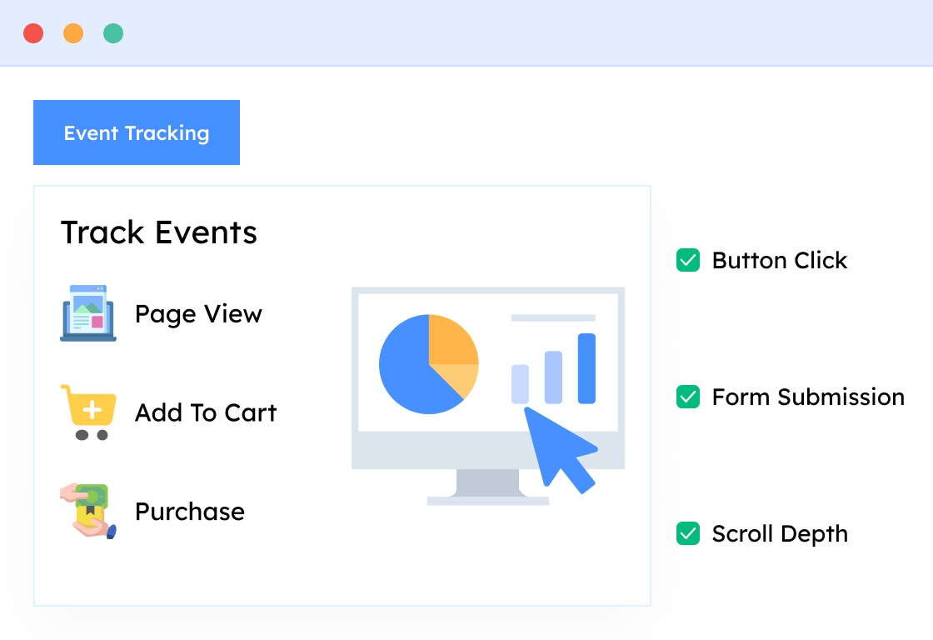This screenshot has width=933, height=640.
Task: Open the Event Tracking tab
Action: [137, 132]
